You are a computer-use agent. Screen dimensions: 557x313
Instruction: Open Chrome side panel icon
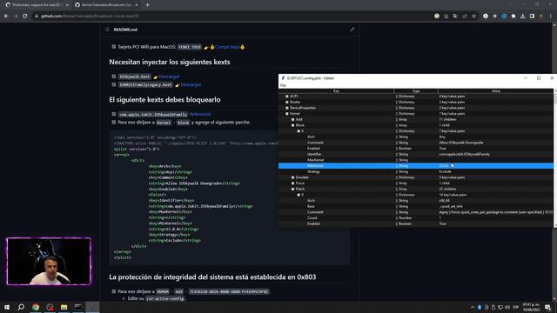click(x=532, y=16)
